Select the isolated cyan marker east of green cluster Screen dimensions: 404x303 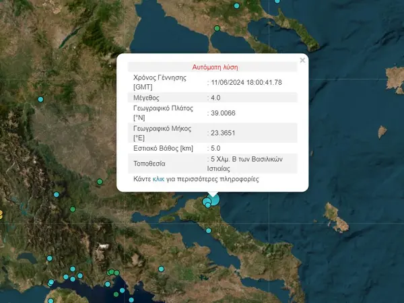(x=162, y=269)
